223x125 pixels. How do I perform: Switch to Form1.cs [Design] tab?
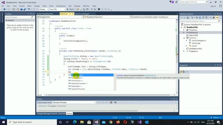pyautogui.click(x=82, y=14)
